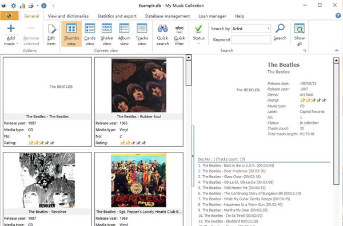Click rating stars in details panel
343x226 pixels.
point(313,100)
